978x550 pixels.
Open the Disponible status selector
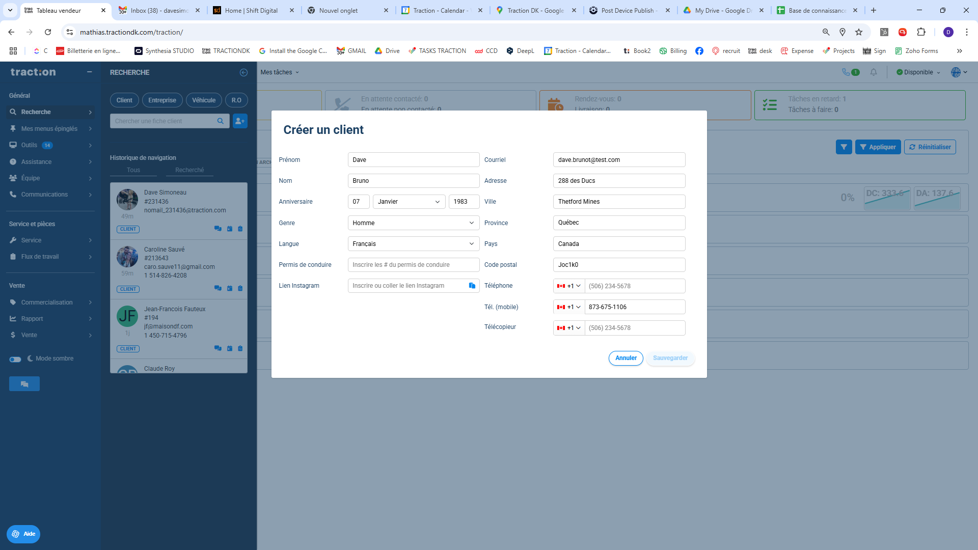[918, 72]
